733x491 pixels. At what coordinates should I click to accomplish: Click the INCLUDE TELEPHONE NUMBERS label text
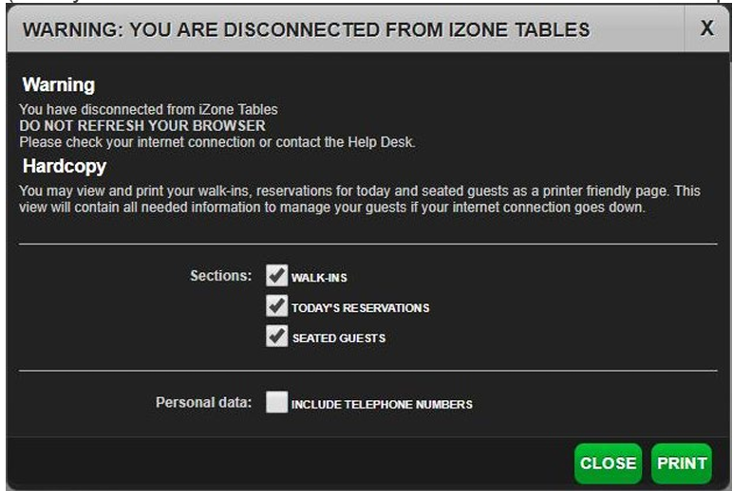point(382,405)
